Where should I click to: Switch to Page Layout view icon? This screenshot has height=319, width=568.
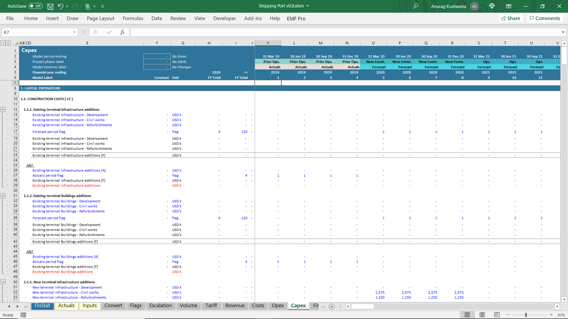point(482,315)
